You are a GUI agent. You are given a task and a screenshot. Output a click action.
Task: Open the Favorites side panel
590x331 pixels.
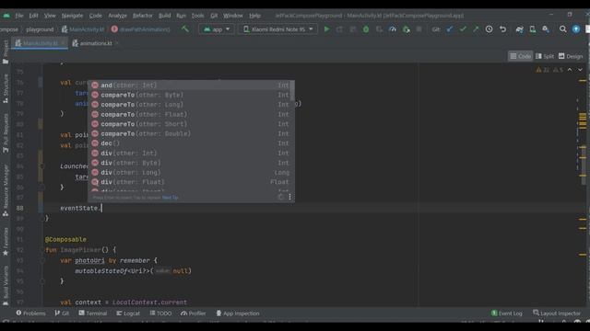click(6, 242)
